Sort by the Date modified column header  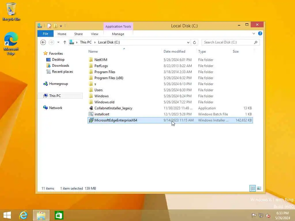click(x=174, y=52)
